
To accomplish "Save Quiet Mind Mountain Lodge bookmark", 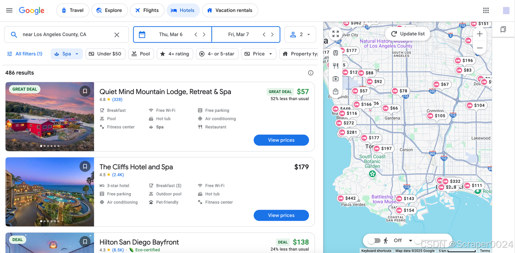I will (85, 91).
